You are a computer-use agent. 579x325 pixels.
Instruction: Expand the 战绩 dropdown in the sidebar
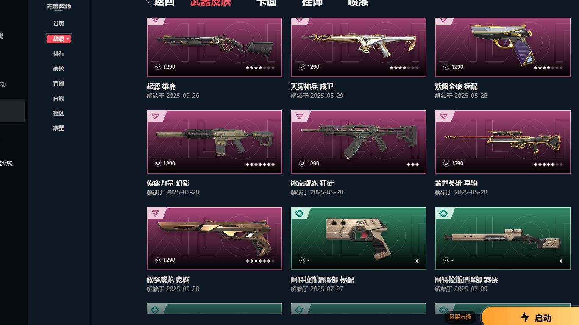pyautogui.click(x=59, y=39)
